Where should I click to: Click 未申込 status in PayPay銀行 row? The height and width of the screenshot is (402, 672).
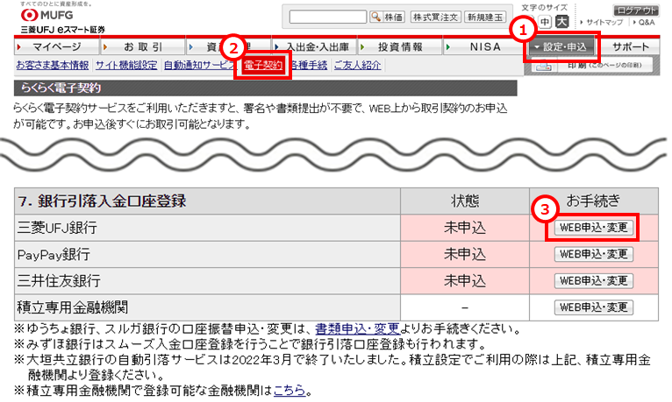click(x=465, y=254)
